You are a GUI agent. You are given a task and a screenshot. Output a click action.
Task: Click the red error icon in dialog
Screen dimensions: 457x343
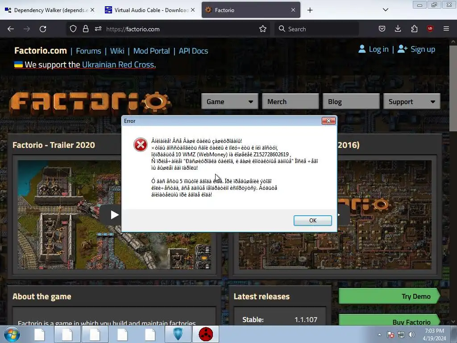click(x=141, y=145)
